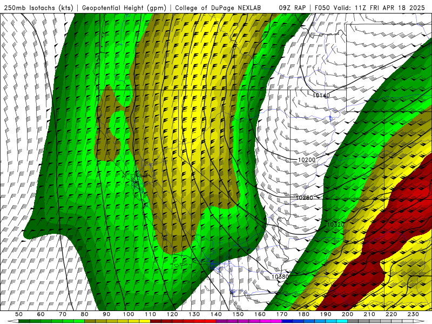Screen dimensions: 432x324
Task: Pick the darkest green swatch starting the color bar
Action: (x=24, y=321)
